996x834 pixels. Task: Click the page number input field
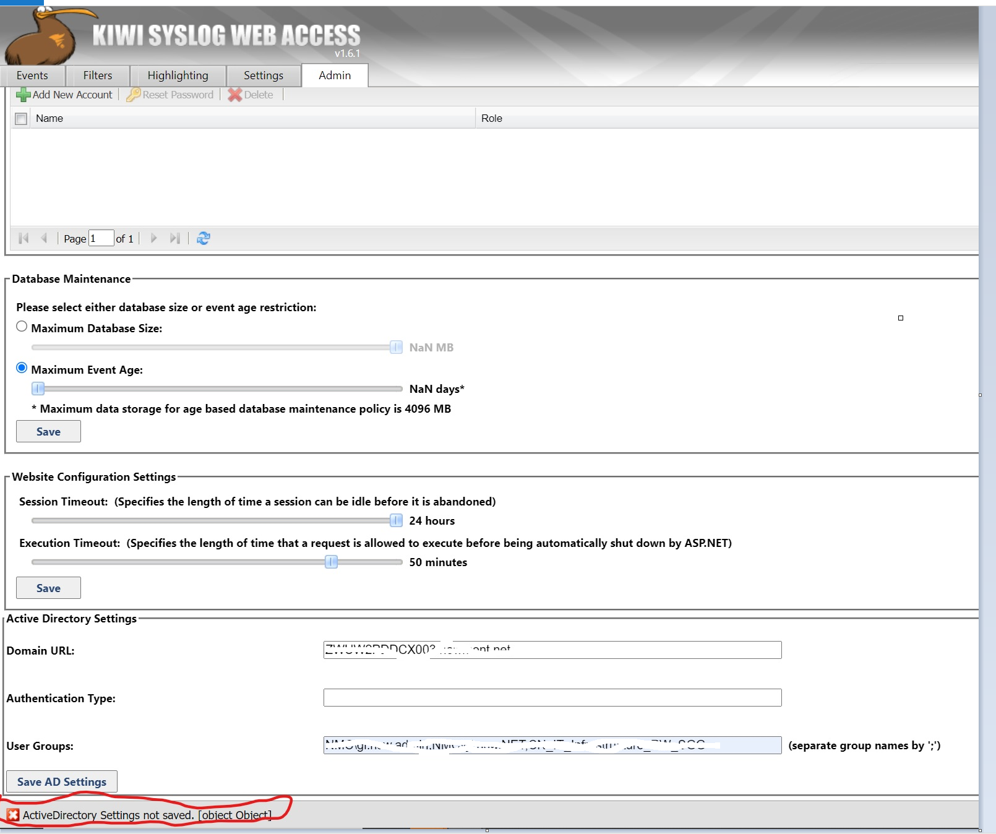pos(101,238)
